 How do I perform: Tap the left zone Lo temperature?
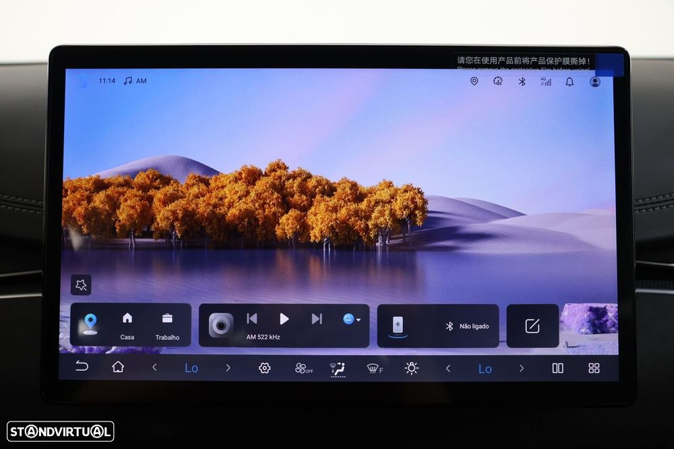(x=191, y=368)
